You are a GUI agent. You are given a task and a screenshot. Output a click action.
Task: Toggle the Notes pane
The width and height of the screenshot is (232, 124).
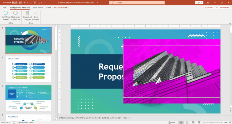pyautogui.click(x=172, y=122)
